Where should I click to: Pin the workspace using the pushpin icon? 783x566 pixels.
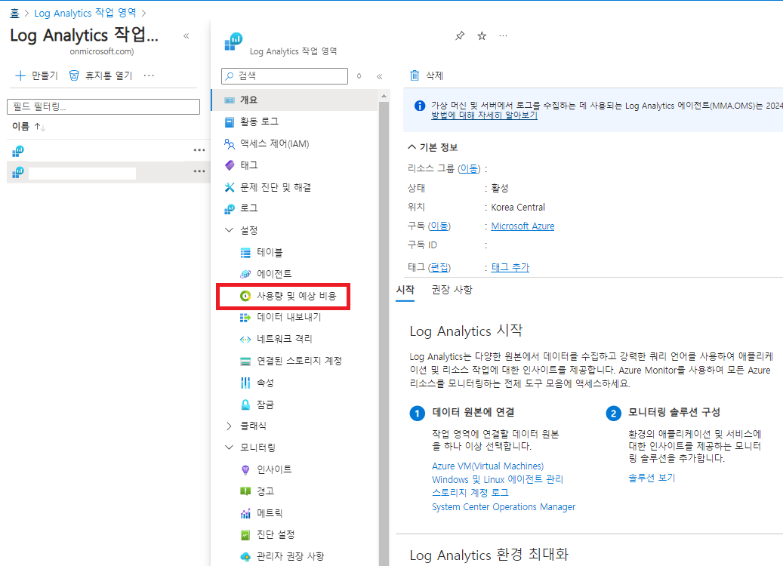pyautogui.click(x=460, y=36)
